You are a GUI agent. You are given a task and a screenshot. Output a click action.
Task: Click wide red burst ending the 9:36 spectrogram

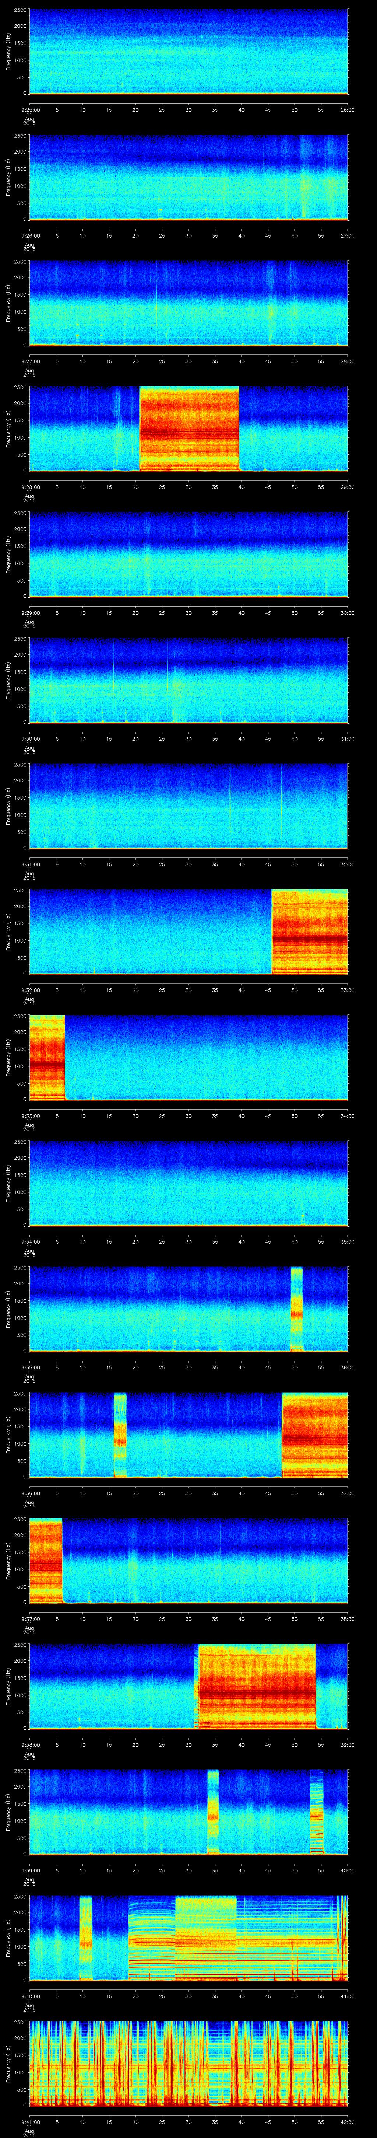tap(314, 1434)
